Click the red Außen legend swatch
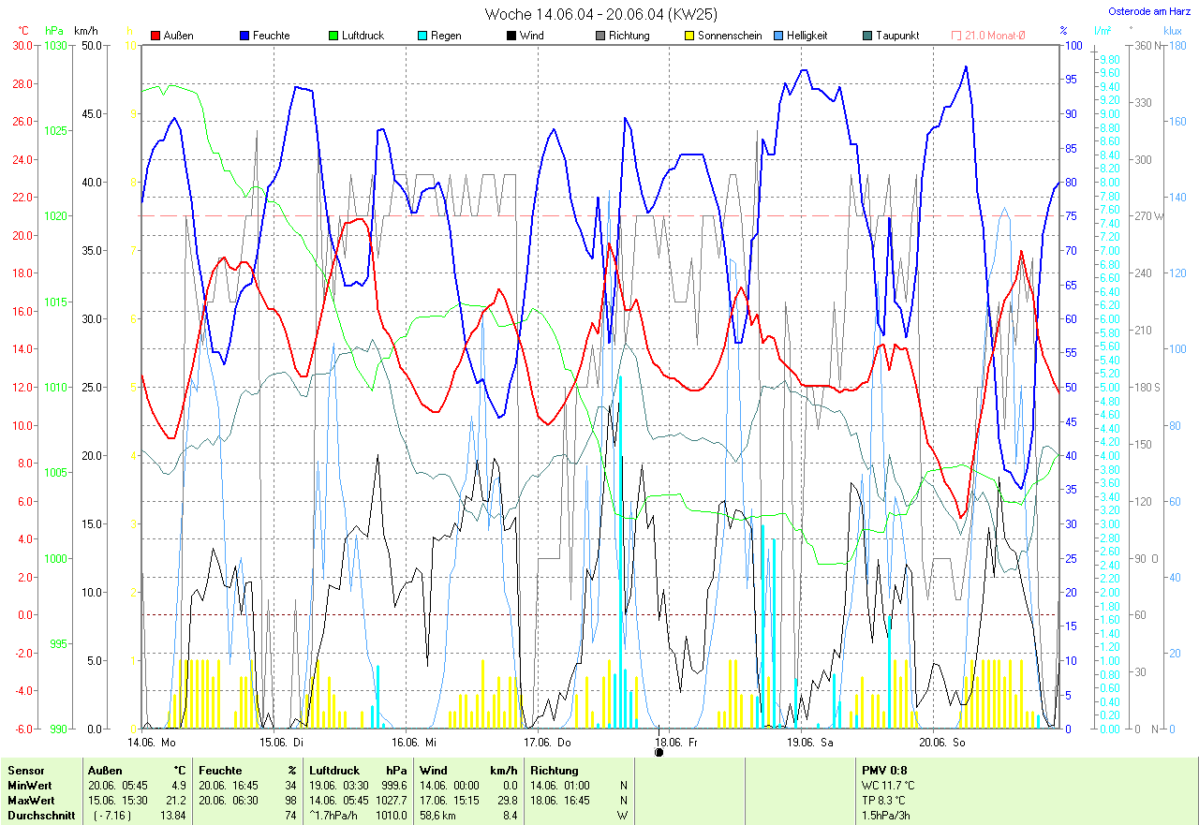The width and height of the screenshot is (1199, 825). pyautogui.click(x=155, y=36)
